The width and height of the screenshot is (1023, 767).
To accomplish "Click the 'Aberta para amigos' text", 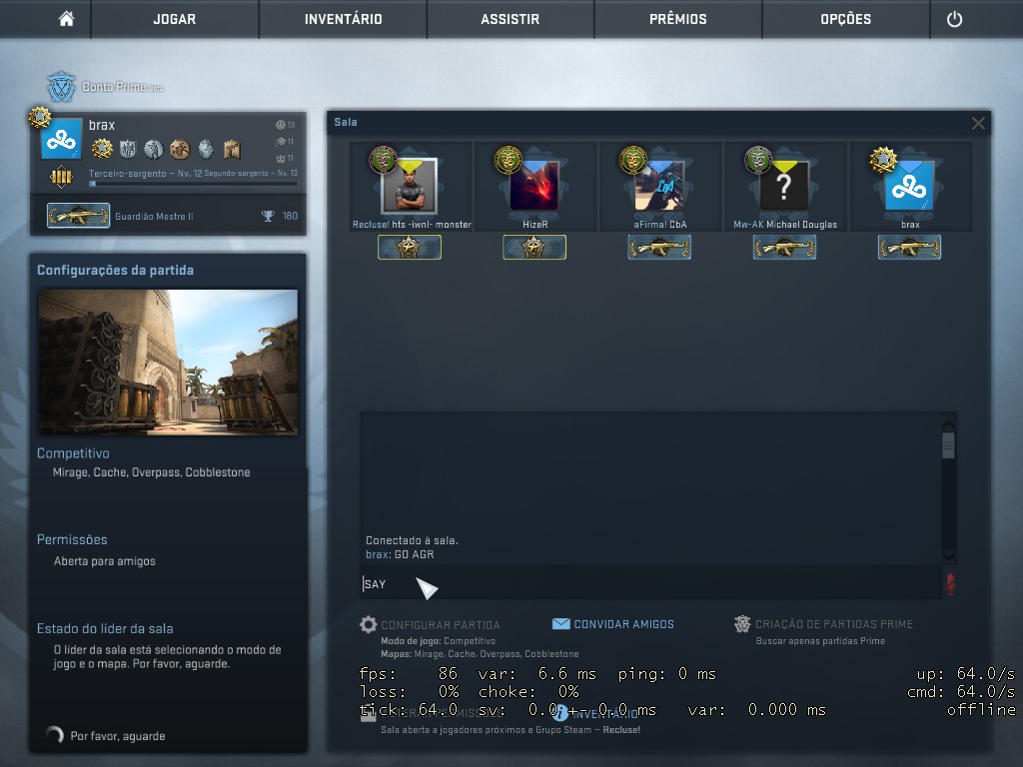I will point(104,561).
